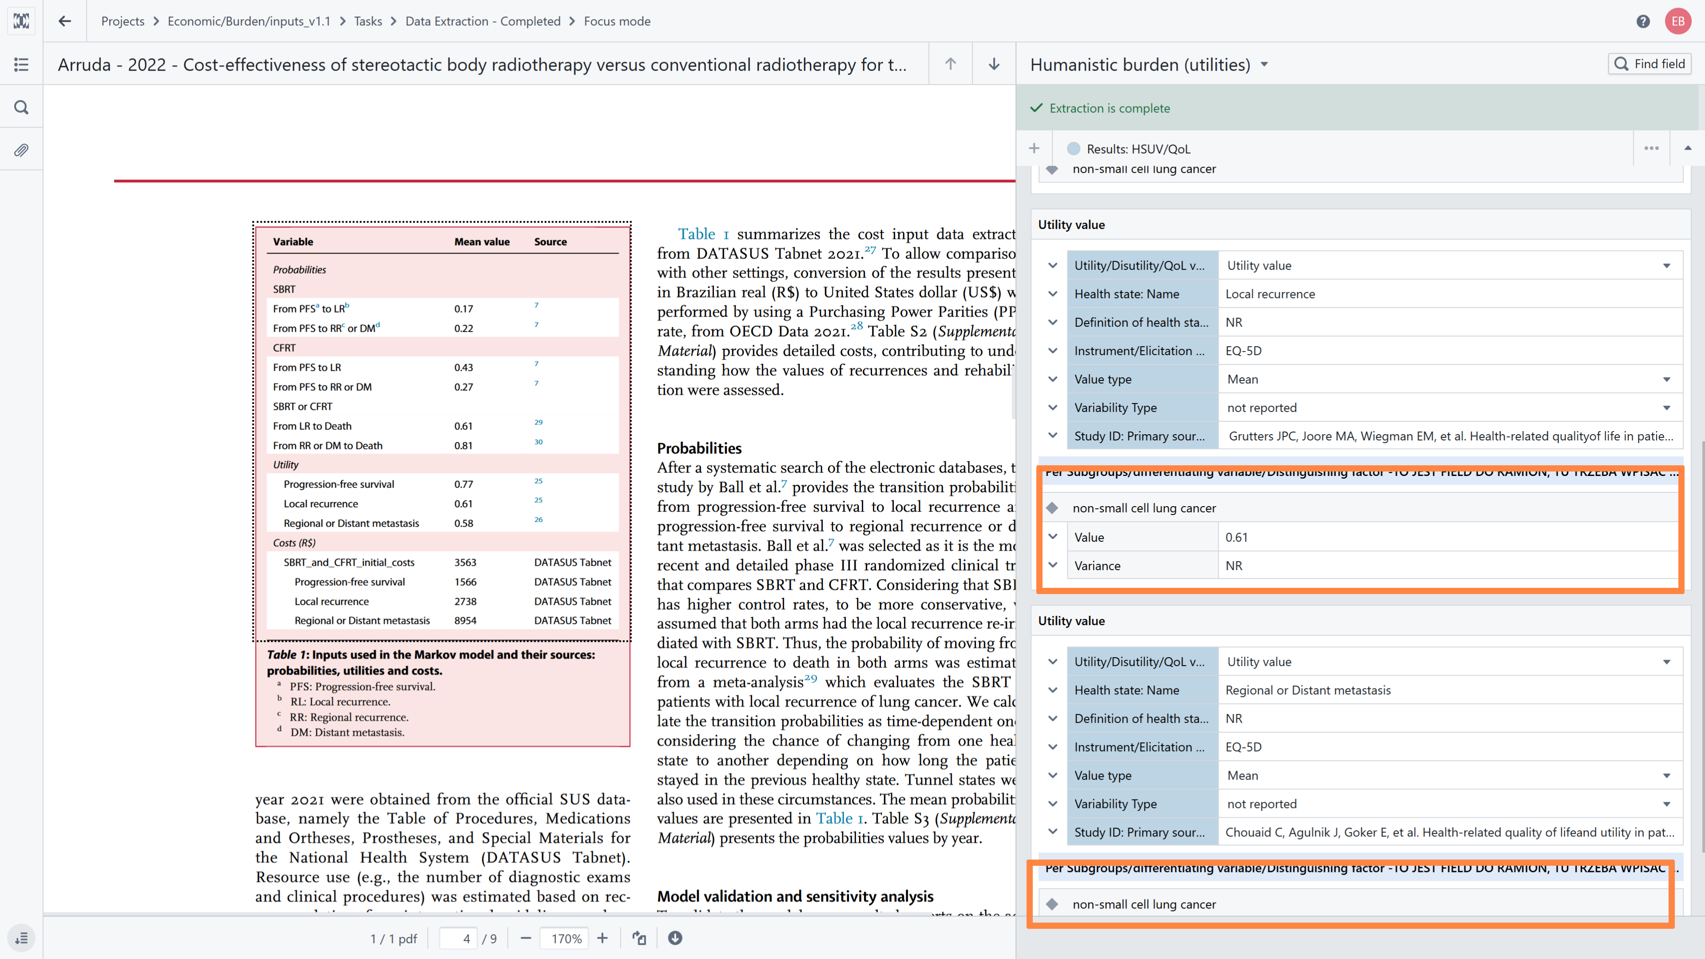Go to next document with down arrow
Screen dimensions: 1705x959
(994, 64)
